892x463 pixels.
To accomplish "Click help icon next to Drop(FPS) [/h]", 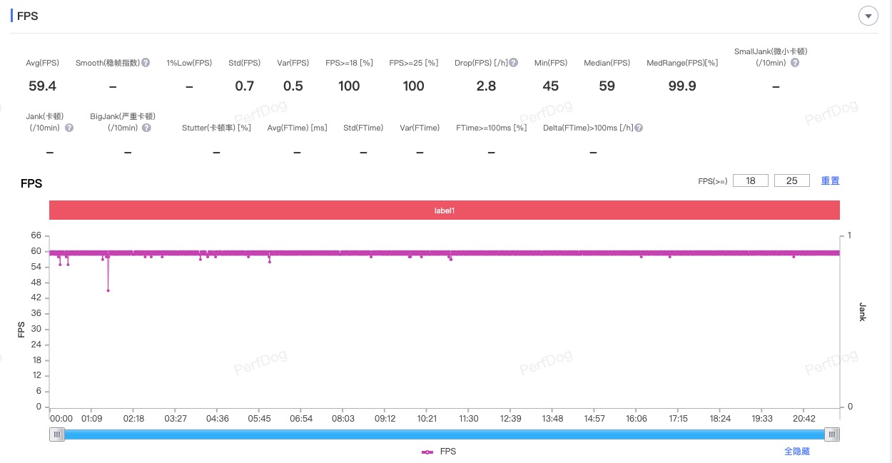I will coord(514,63).
